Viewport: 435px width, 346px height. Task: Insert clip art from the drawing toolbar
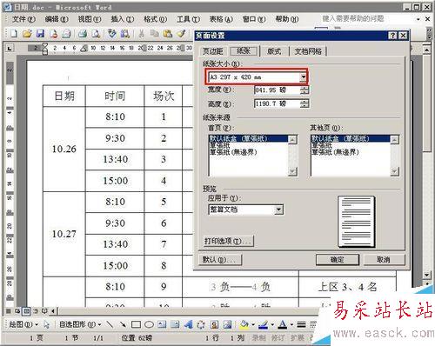(214, 324)
